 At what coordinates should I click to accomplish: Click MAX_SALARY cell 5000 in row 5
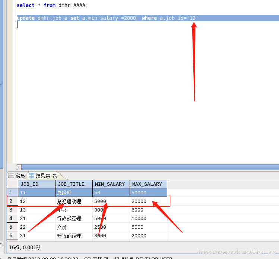(148, 227)
